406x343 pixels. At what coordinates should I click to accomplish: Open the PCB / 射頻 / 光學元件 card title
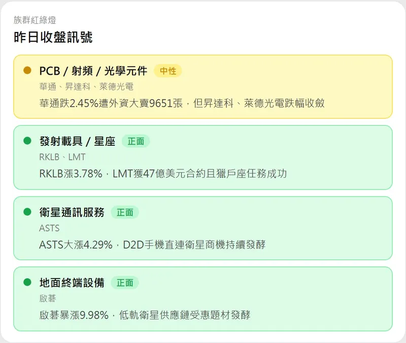(x=93, y=71)
